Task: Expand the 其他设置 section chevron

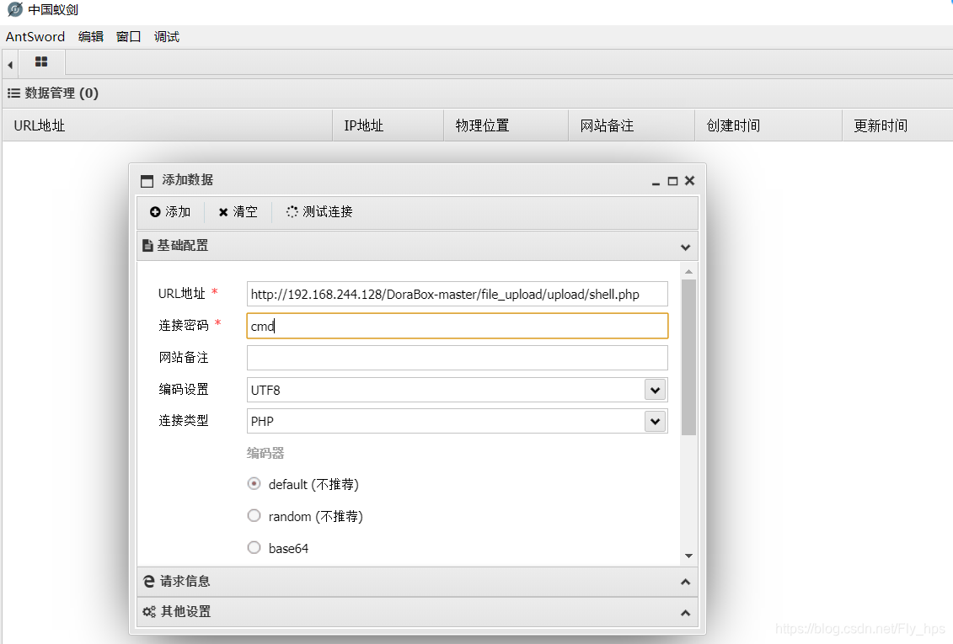Action: coord(686,613)
